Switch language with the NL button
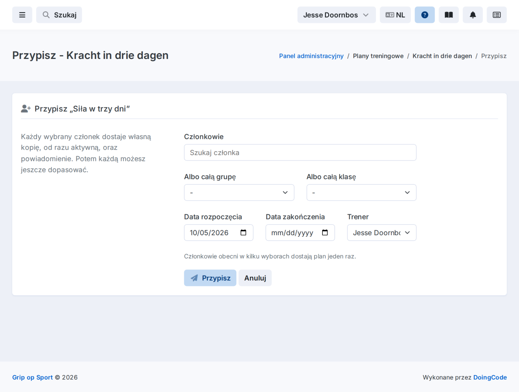Viewport: 519px width, 392px height. click(x=395, y=15)
